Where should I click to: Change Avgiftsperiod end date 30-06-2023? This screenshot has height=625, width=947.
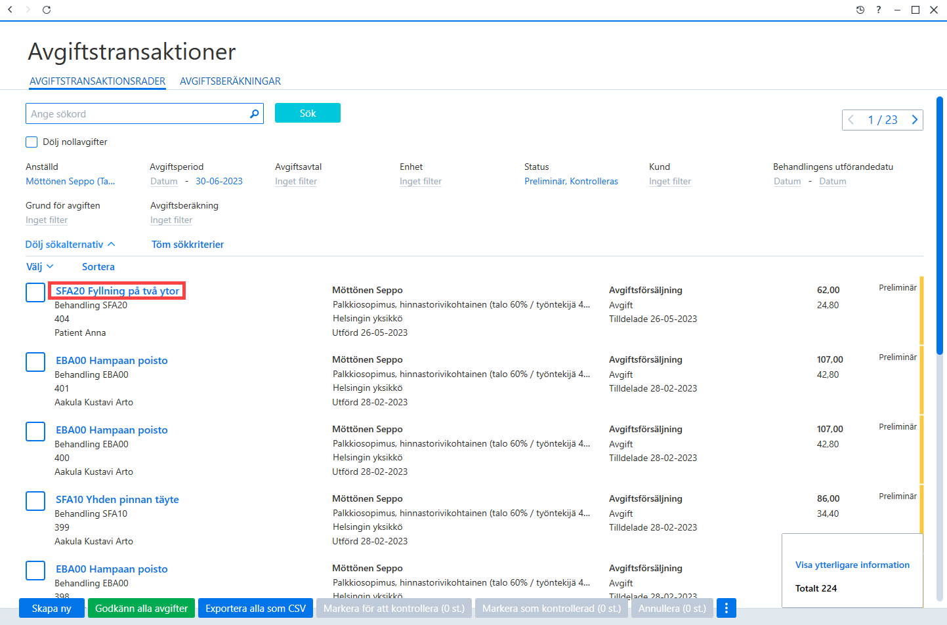tap(219, 181)
